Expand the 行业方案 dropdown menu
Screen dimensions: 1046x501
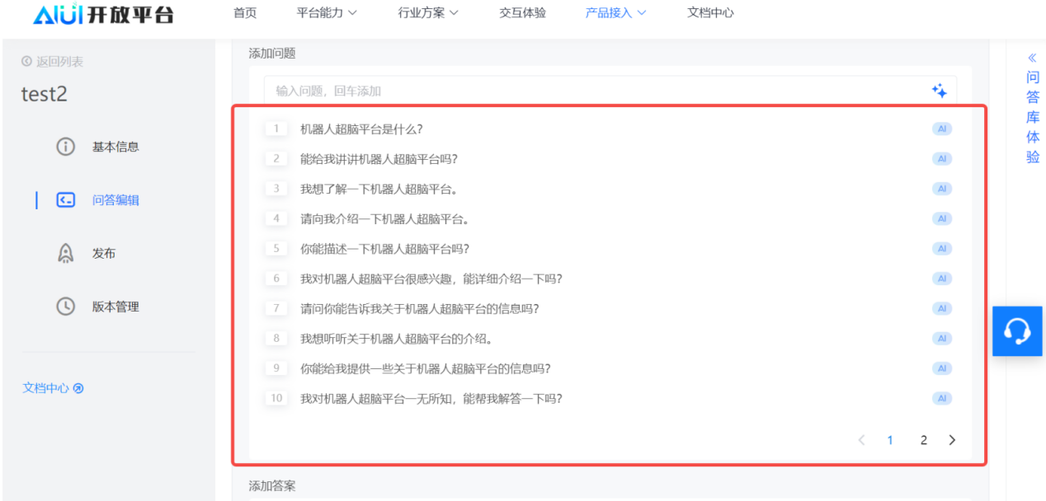[x=428, y=13]
